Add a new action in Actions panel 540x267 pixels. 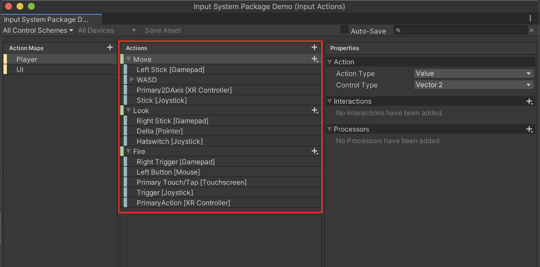pos(314,48)
